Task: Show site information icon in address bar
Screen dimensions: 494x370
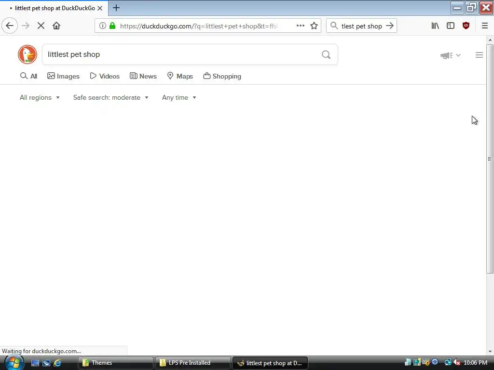Action: click(102, 26)
